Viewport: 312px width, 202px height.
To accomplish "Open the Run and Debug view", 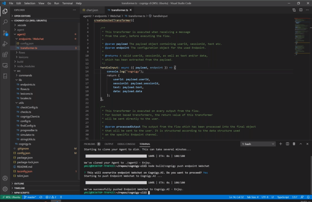I will pyautogui.click(x=5, y=44).
